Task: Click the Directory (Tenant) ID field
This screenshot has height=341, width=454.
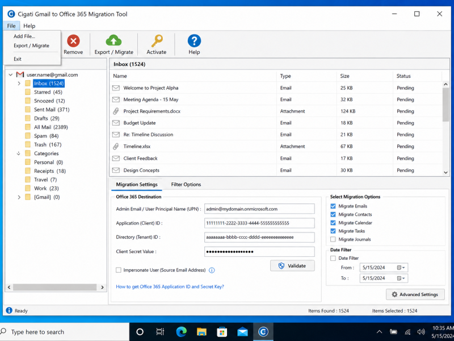Action: pyautogui.click(x=259, y=237)
